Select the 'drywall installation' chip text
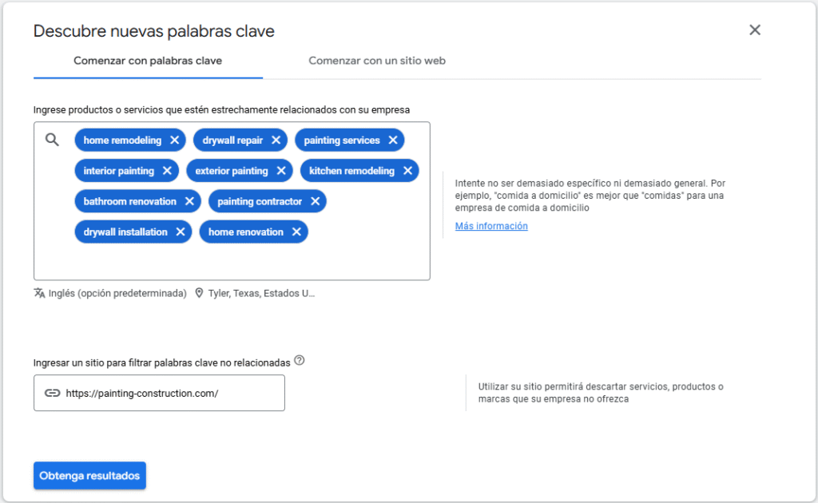Viewport: 818px width, 503px height. point(125,232)
